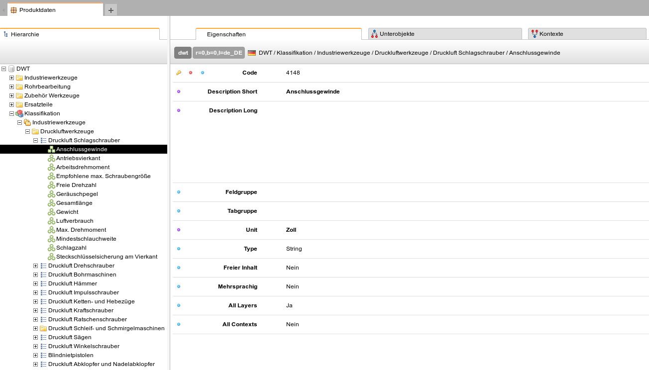Click the Druckluft Sägen list icon
The image size is (649, 370).
pyautogui.click(x=43, y=337)
